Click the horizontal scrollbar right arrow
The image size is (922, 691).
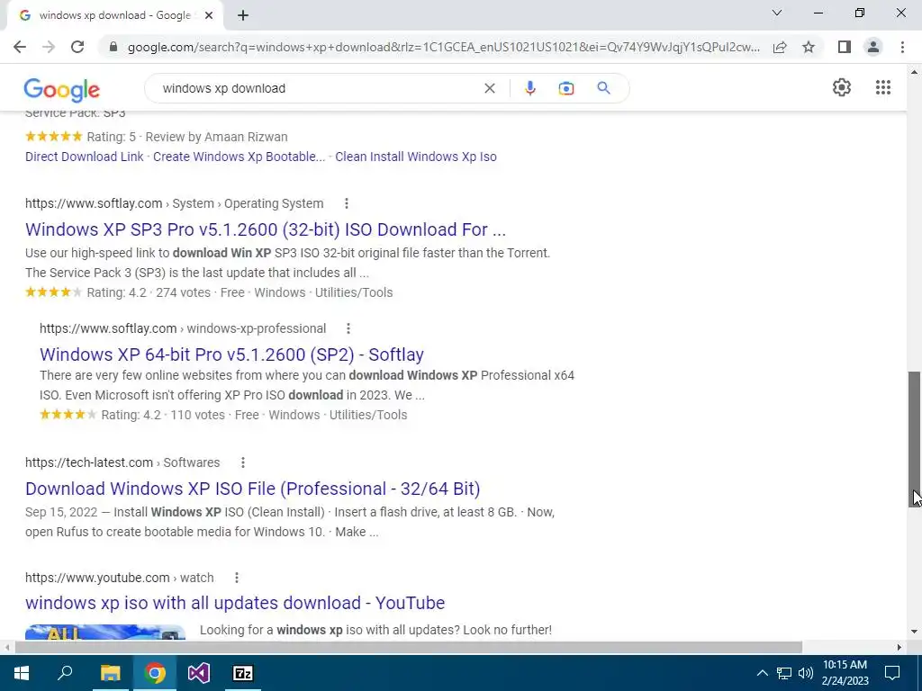899,647
